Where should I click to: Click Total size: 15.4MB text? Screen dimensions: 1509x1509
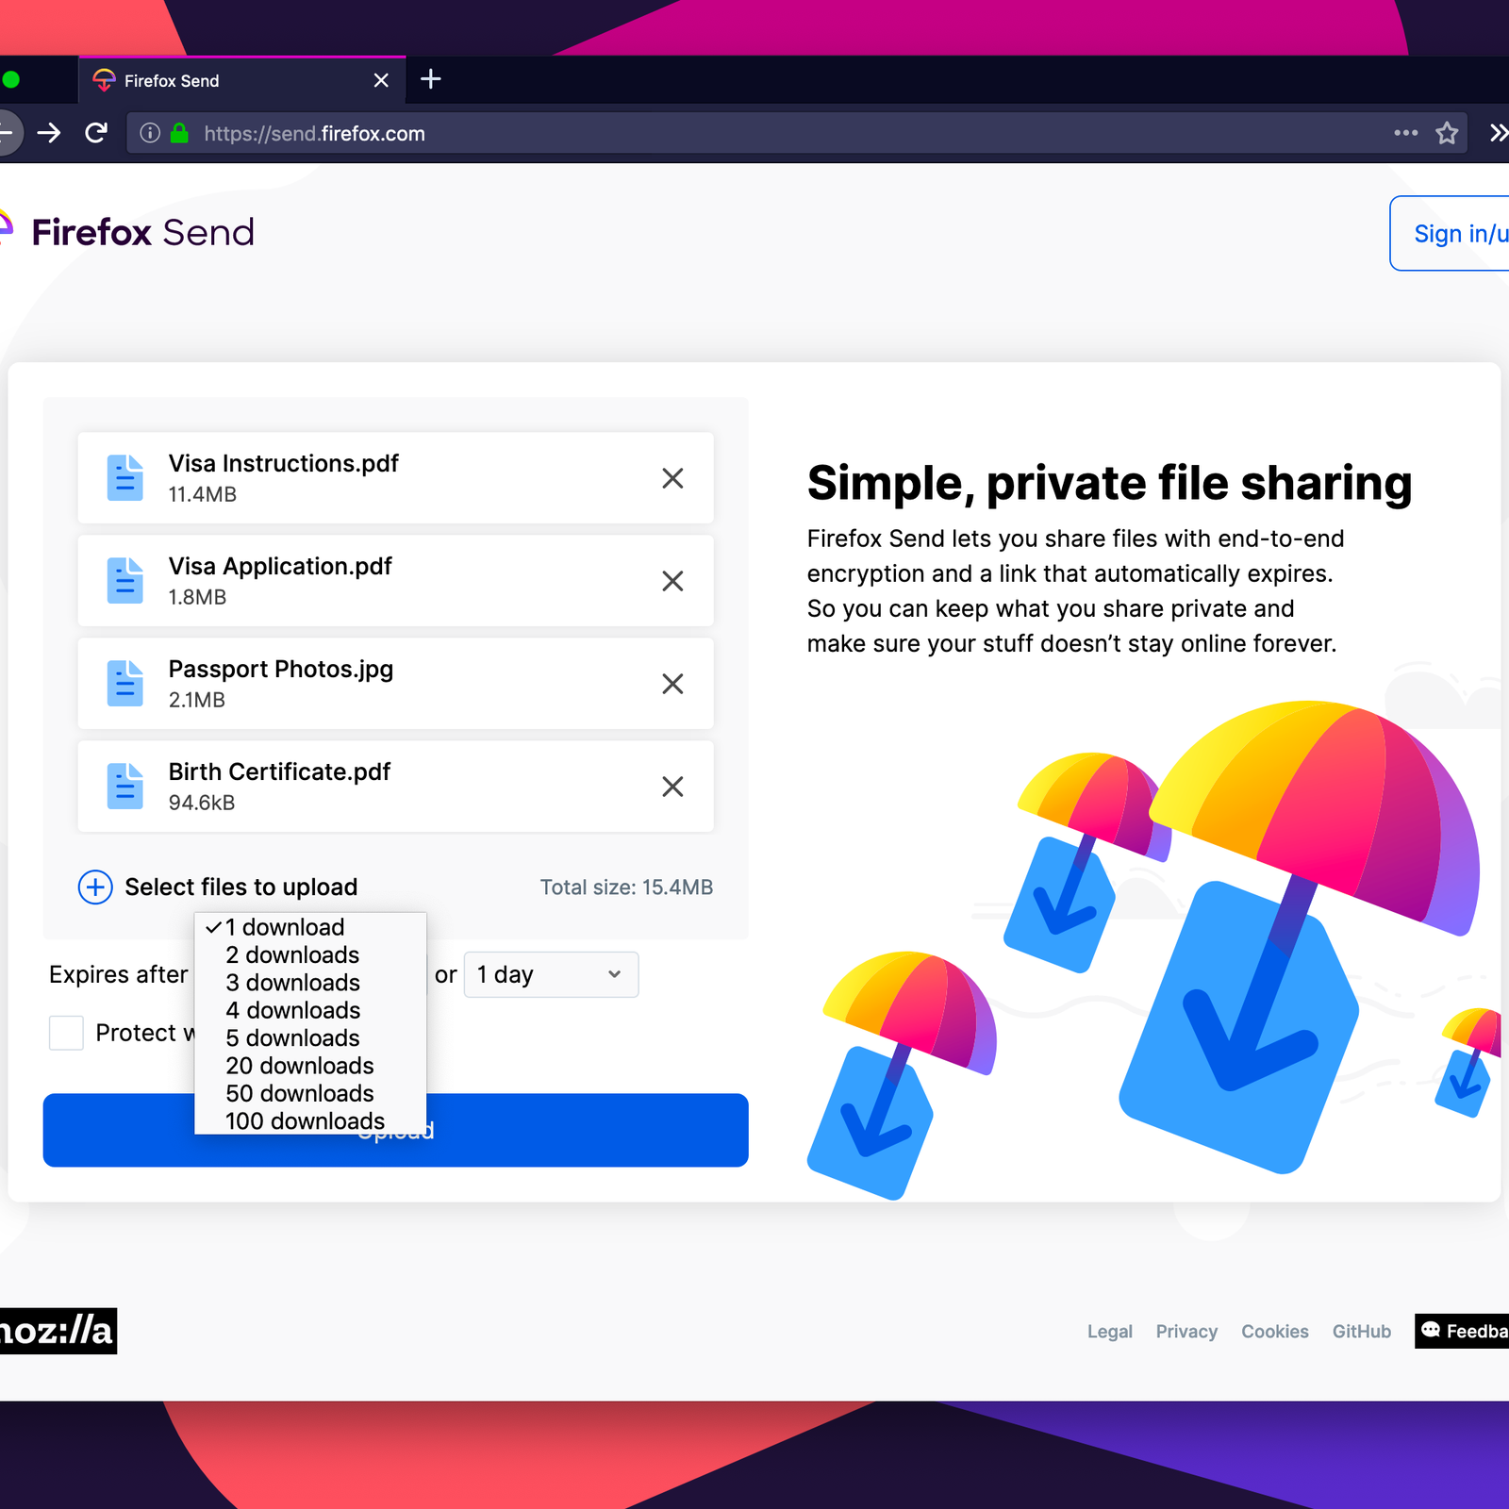(x=626, y=887)
